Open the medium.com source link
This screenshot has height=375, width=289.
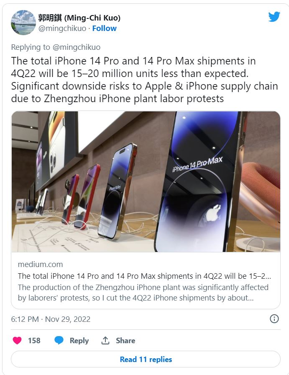click(x=40, y=264)
